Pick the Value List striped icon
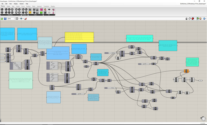Image resolution: width=207 pixels, height=125 pixels. tap(37, 12)
